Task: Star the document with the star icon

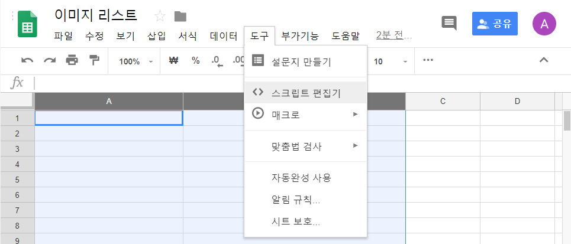Action: 160,16
